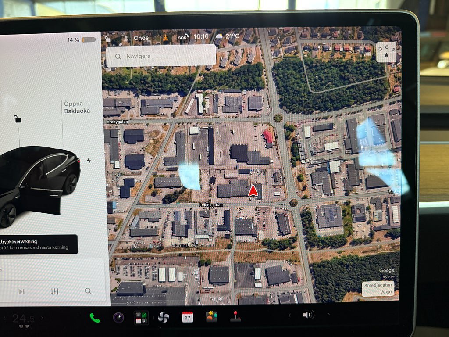The height and width of the screenshot is (337, 449).
Task: Lower volume with left arrow
Action: (289, 315)
